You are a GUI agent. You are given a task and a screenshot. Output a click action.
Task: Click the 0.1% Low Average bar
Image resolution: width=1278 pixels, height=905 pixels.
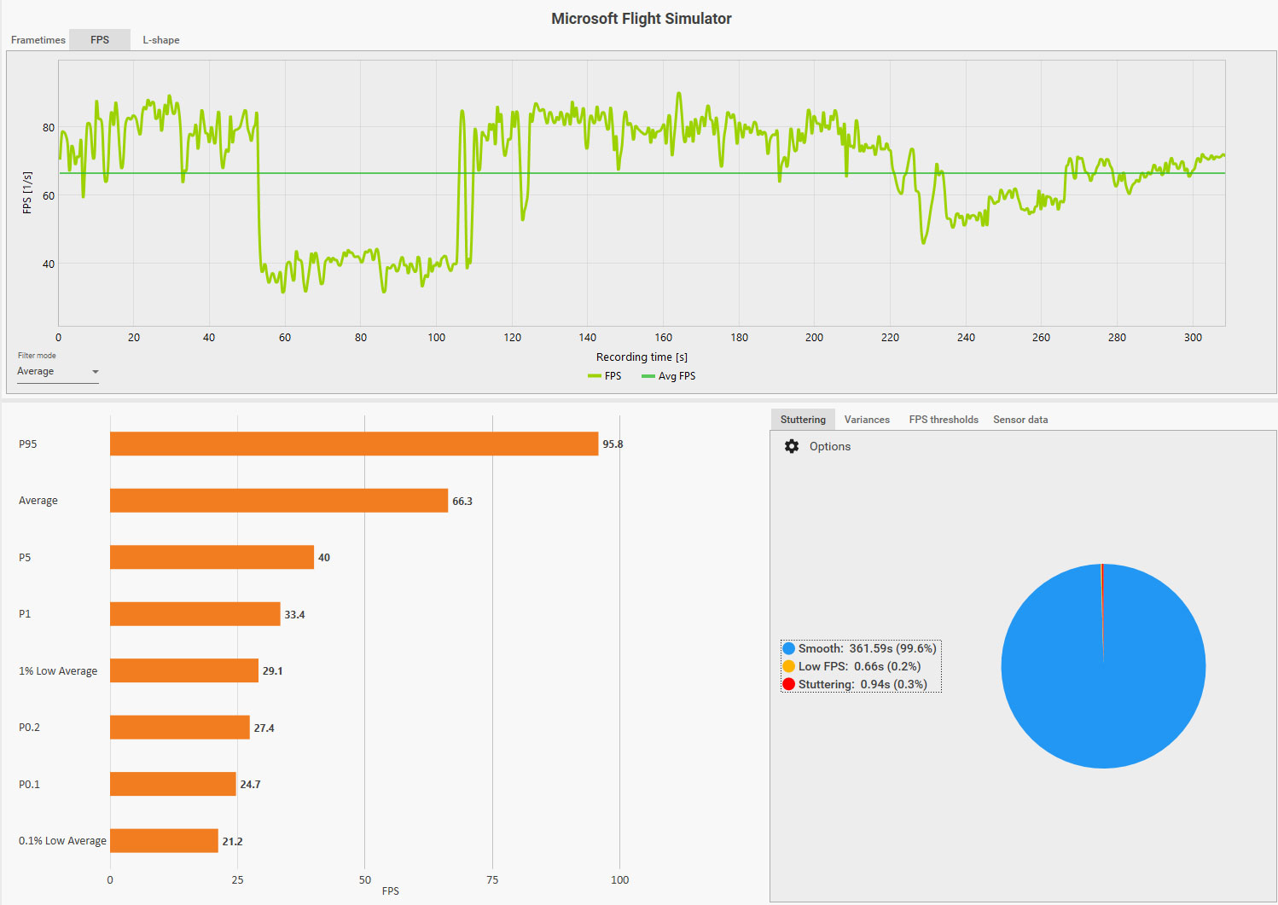(164, 841)
